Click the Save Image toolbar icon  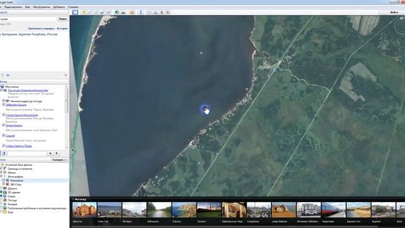(x=162, y=12)
